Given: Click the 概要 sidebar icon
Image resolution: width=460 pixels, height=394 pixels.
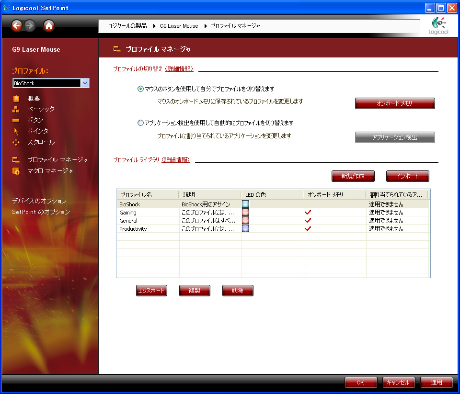Looking at the screenshot, I should 16,99.
